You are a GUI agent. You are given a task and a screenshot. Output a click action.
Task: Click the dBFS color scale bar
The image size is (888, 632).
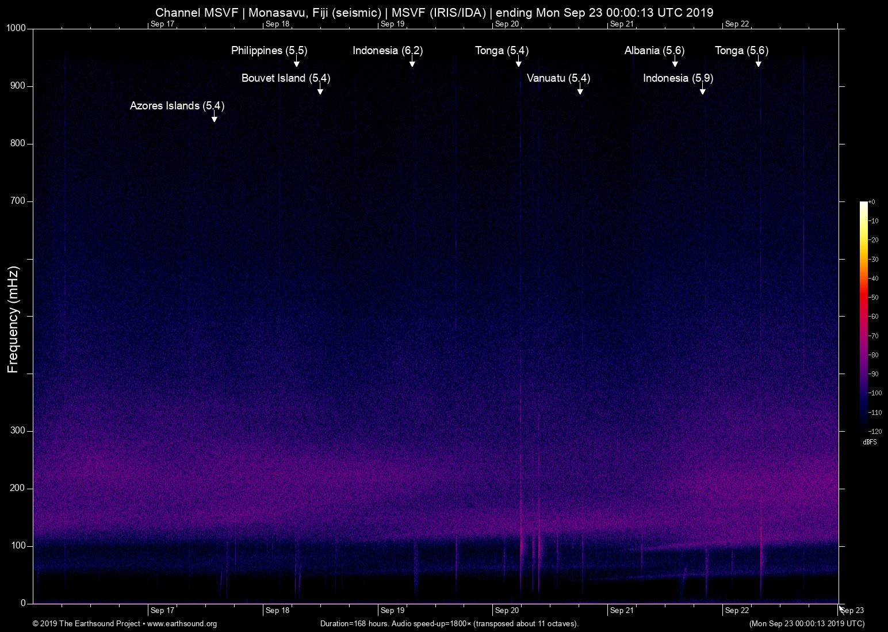[x=864, y=317]
